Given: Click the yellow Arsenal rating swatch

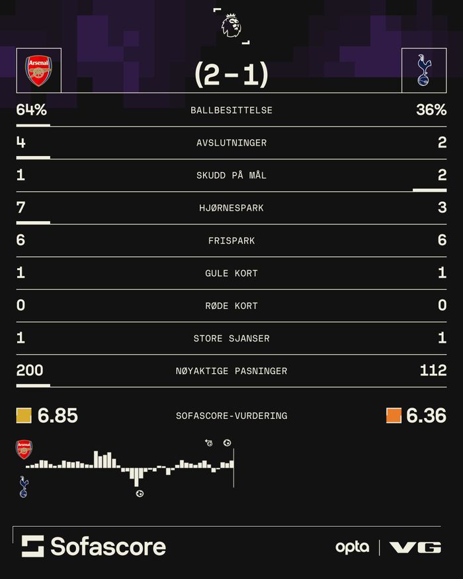Looking at the screenshot, I should pos(24,416).
